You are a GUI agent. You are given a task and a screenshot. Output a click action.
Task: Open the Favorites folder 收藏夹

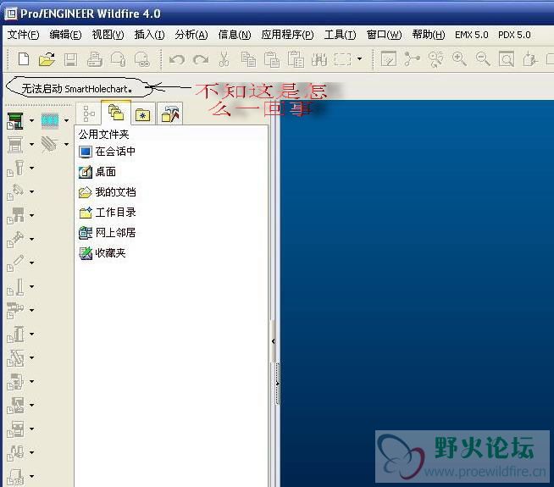pyautogui.click(x=102, y=253)
